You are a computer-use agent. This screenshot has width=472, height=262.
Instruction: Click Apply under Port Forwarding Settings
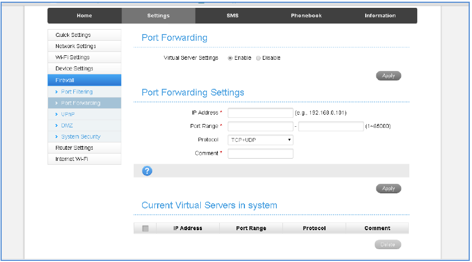click(x=388, y=189)
